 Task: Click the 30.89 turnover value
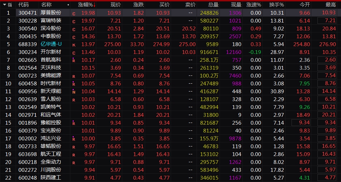(277, 91)
